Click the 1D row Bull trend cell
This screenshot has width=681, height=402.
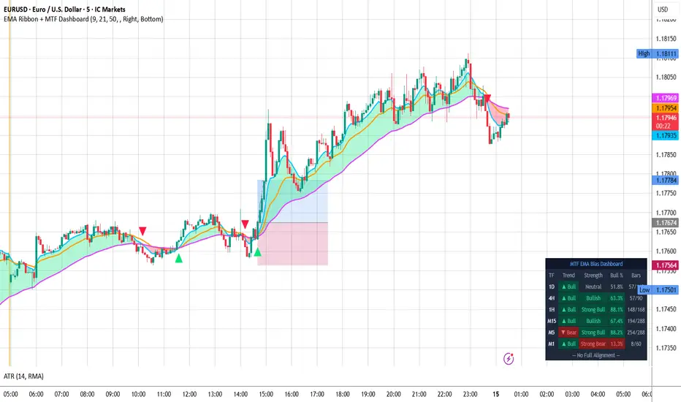[568, 287]
